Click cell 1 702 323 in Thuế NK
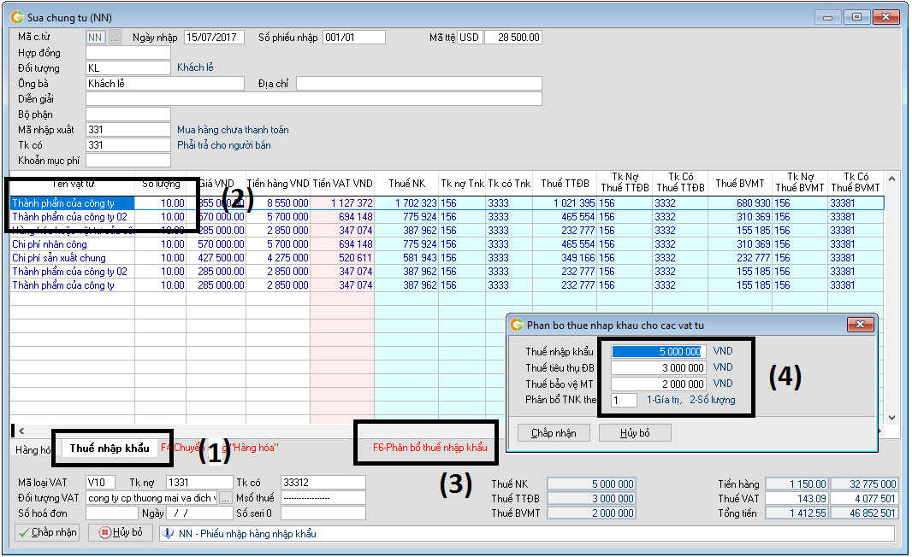912x557 pixels. [x=406, y=203]
